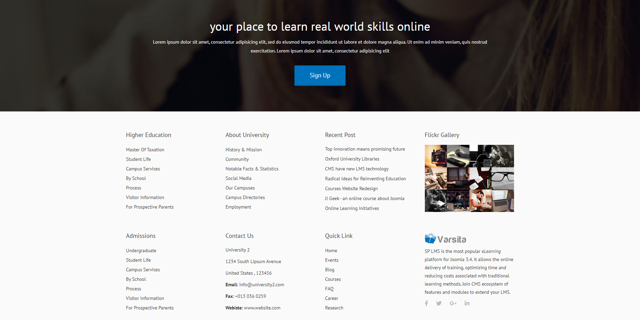The width and height of the screenshot is (640, 320).
Task: Open the top-left Flickr gallery camera photo
Action: click(436, 156)
